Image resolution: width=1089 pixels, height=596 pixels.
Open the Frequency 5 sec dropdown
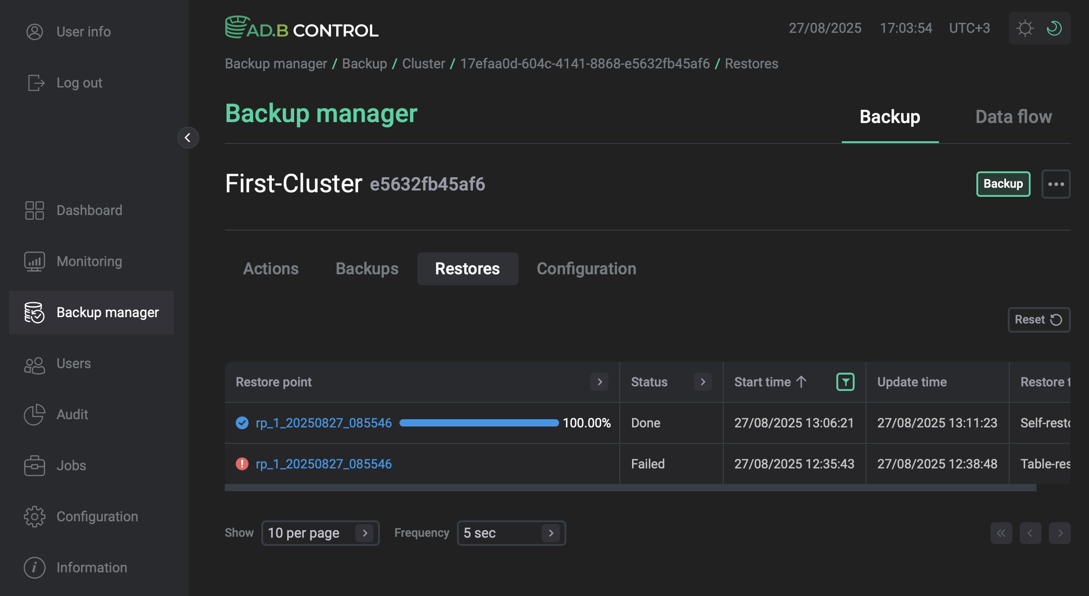(511, 533)
